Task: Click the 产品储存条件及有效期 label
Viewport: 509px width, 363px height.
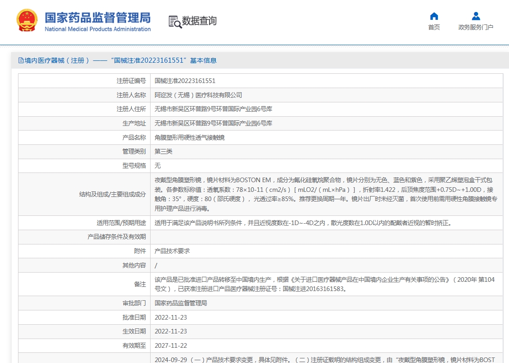Action: (x=116, y=237)
